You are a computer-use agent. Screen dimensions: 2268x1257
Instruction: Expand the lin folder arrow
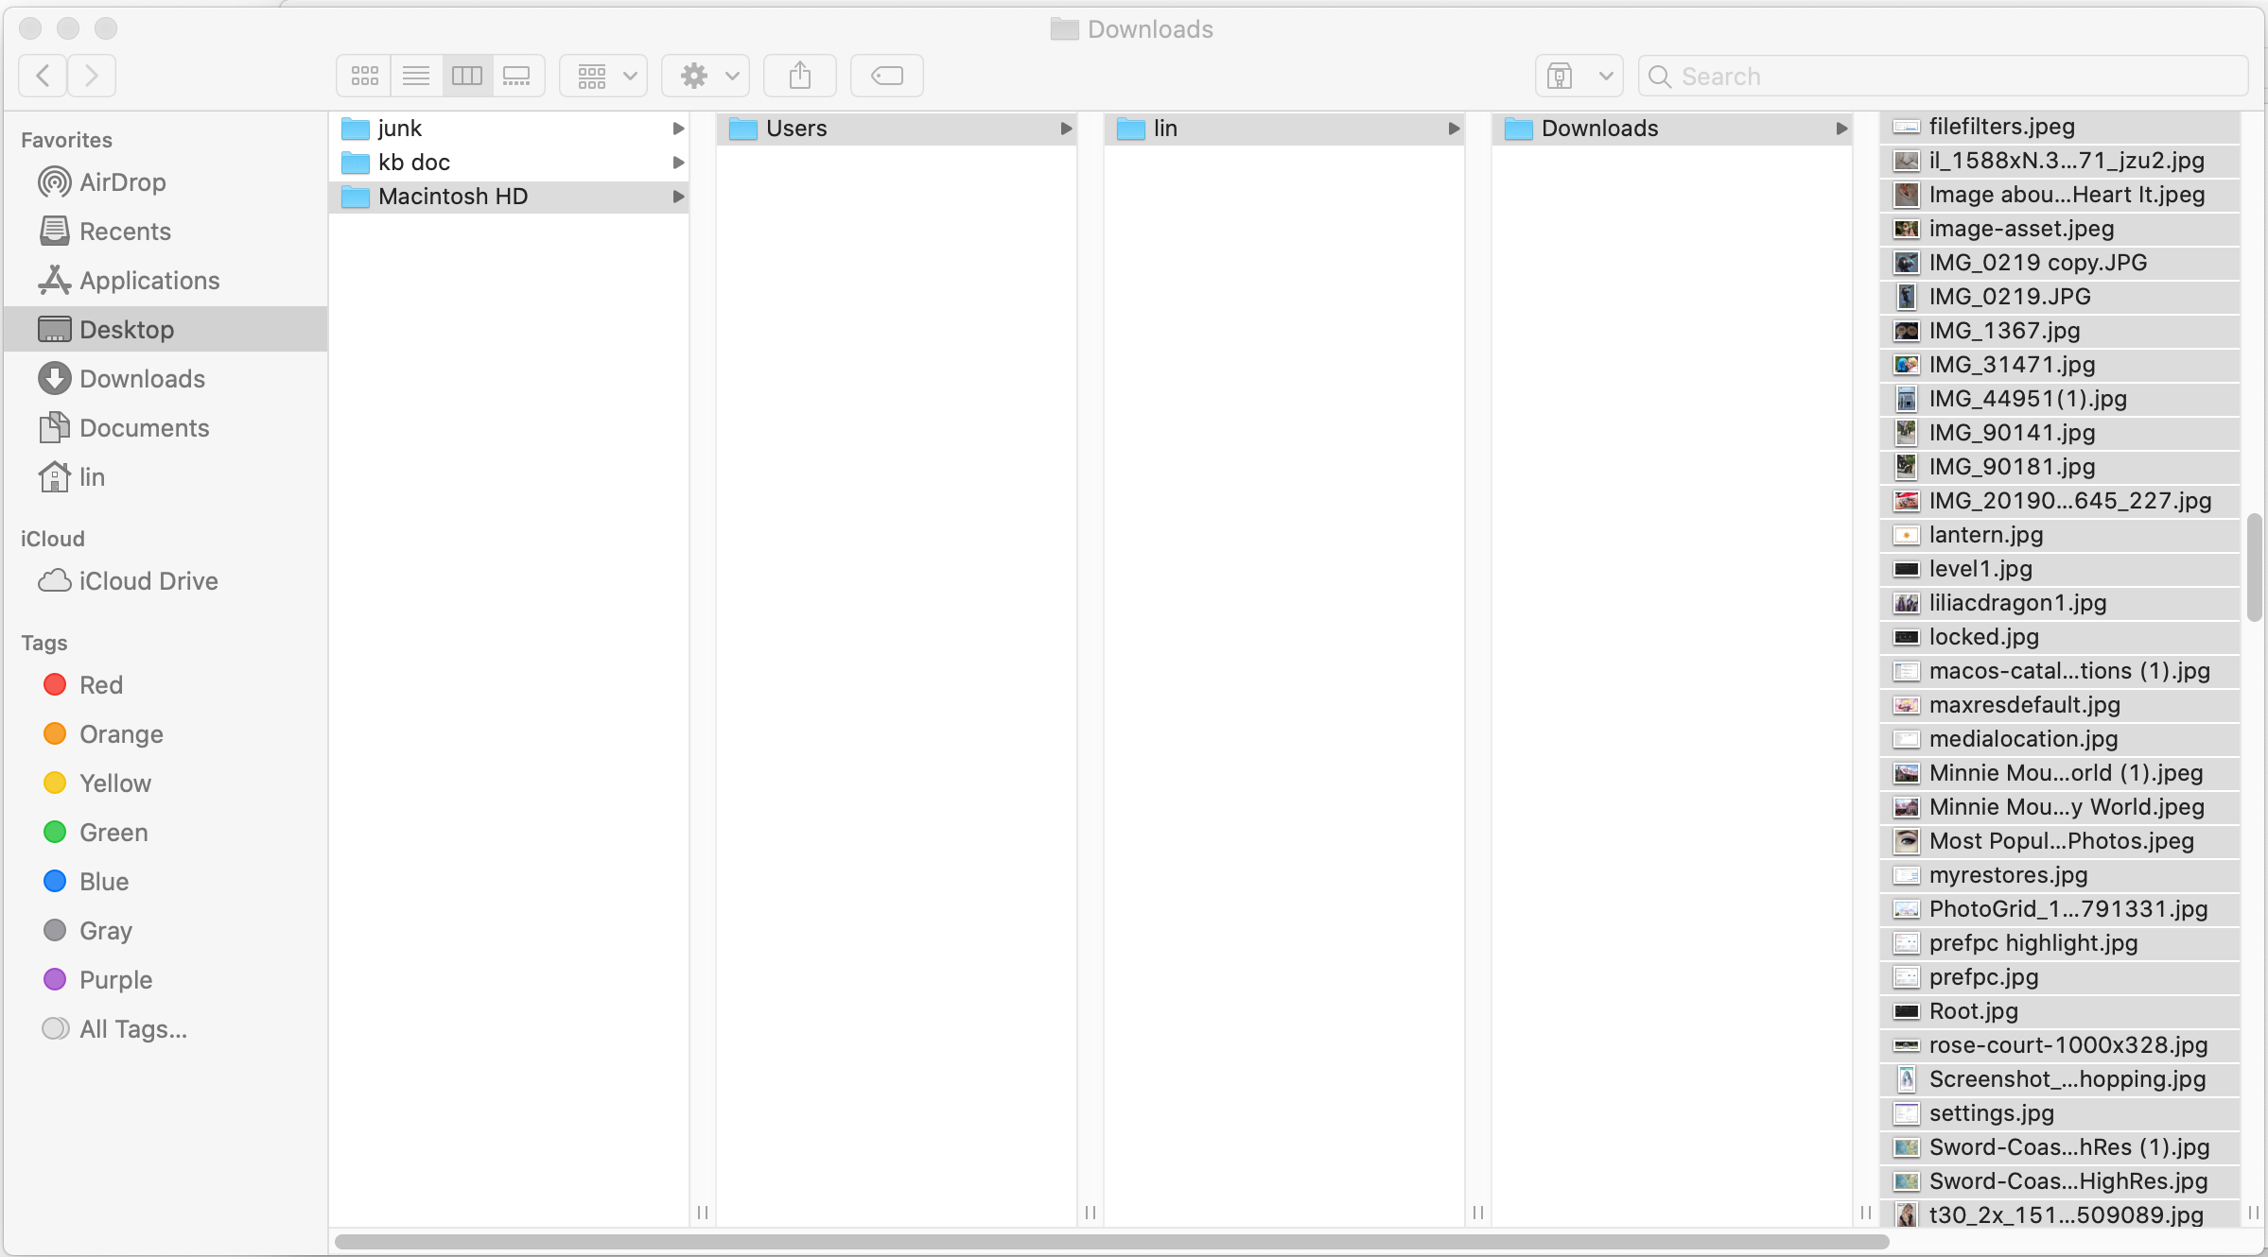pos(1454,128)
